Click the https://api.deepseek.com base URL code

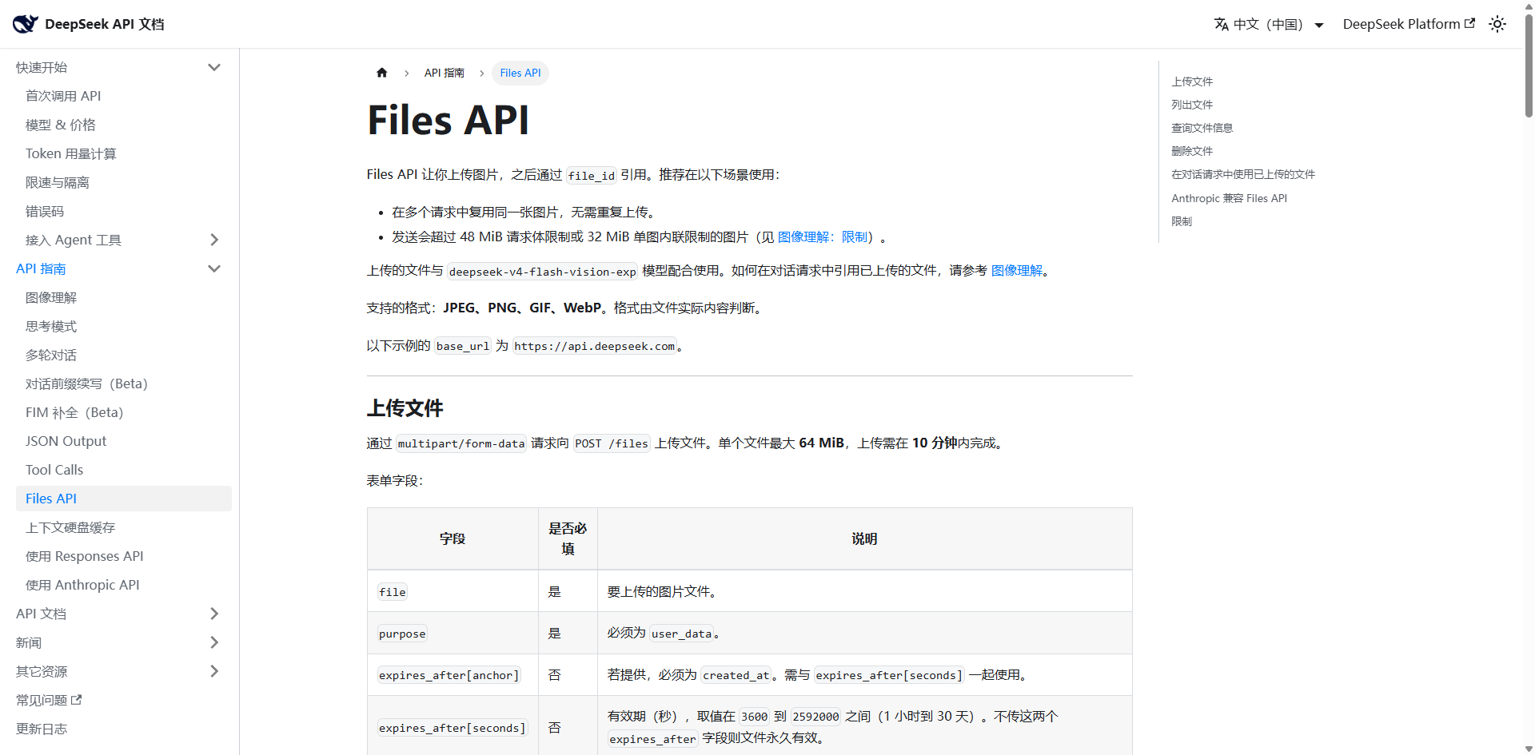[x=595, y=346]
